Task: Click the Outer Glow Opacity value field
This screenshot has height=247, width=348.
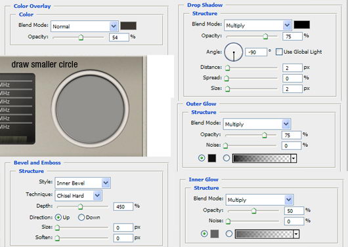Action: point(292,135)
